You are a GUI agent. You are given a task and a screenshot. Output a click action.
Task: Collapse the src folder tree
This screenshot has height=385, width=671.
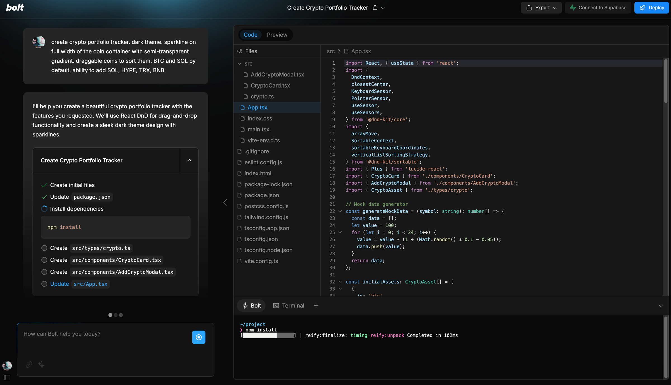(x=240, y=63)
